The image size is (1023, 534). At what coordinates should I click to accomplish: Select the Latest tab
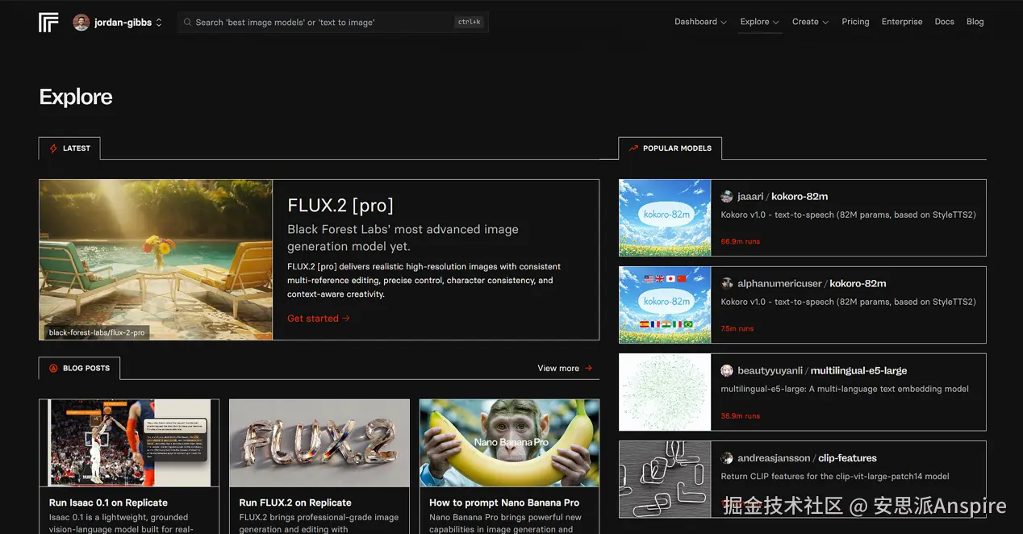(x=69, y=148)
